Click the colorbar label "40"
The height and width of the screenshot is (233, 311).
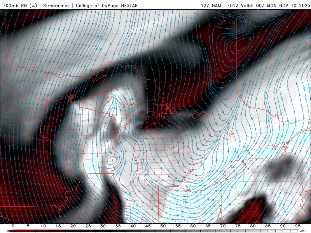(133, 226)
